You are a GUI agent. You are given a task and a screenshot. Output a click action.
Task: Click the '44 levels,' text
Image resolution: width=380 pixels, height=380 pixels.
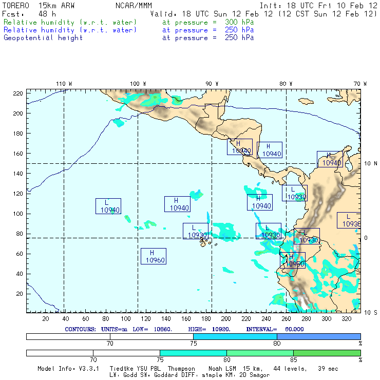[x=290, y=369]
